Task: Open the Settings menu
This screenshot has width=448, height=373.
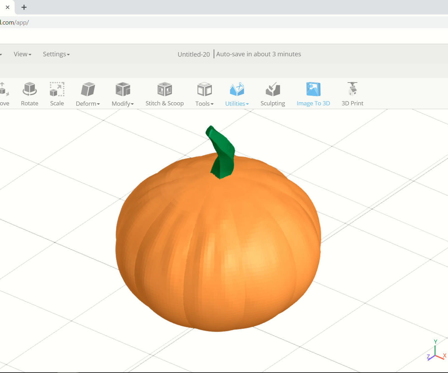Action: 56,54
